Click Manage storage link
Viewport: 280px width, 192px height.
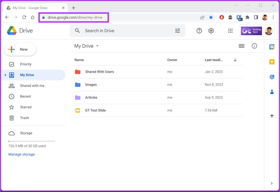tap(22, 154)
